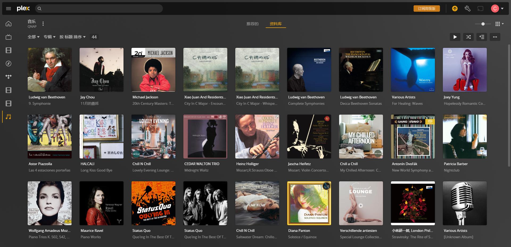Image resolution: width=511 pixels, height=247 pixels.
Task: Click the play all button
Action: (455, 37)
